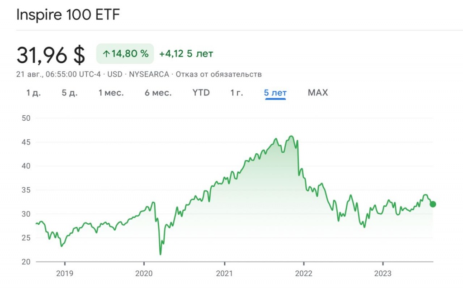Viewport: 463px width, 288px height.
Task: Click the 2020 label on the time axis
Action: pos(144,274)
